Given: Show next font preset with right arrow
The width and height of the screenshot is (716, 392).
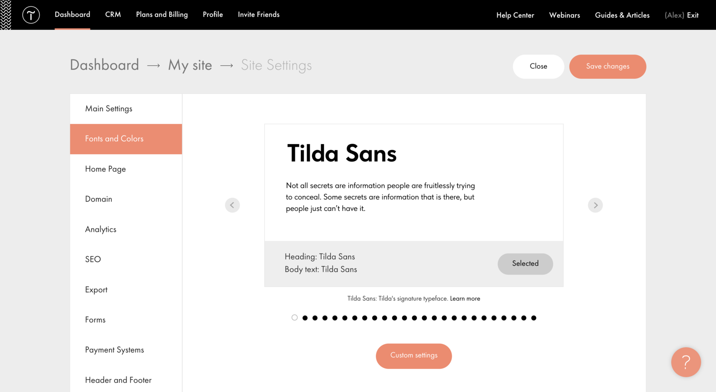Looking at the screenshot, I should [x=595, y=205].
